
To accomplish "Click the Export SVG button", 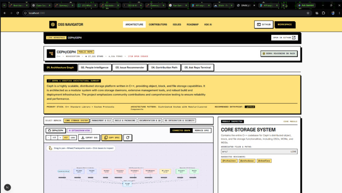I will [x=89, y=137].
